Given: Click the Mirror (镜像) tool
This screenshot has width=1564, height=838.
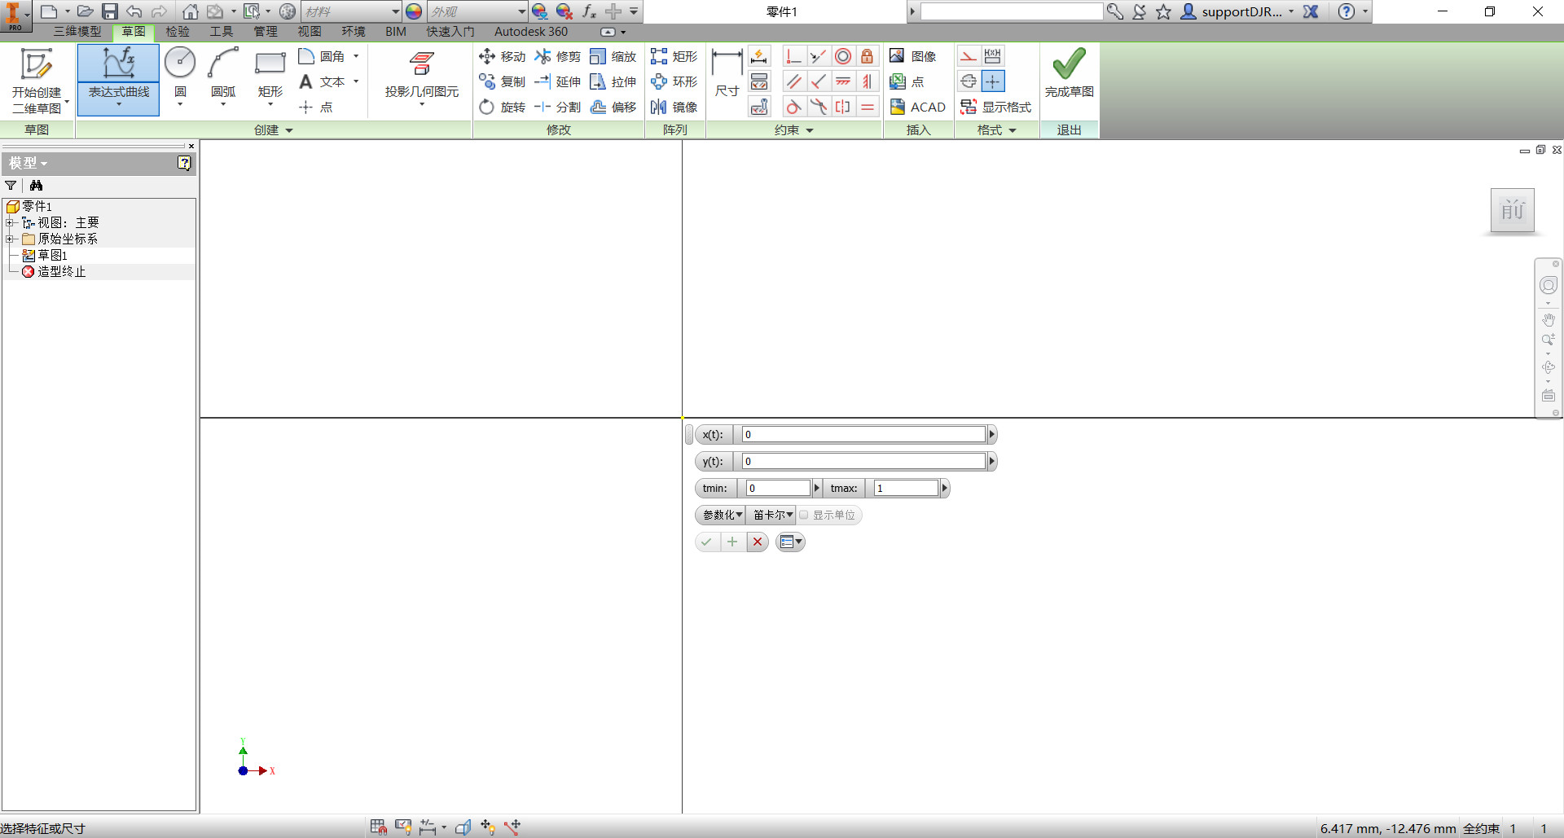Looking at the screenshot, I should (x=674, y=107).
